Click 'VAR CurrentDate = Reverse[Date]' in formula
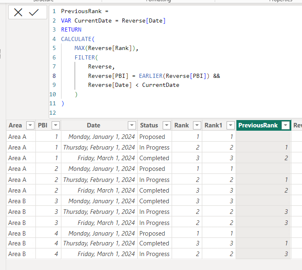This screenshot has width=302, height=270. (x=113, y=20)
